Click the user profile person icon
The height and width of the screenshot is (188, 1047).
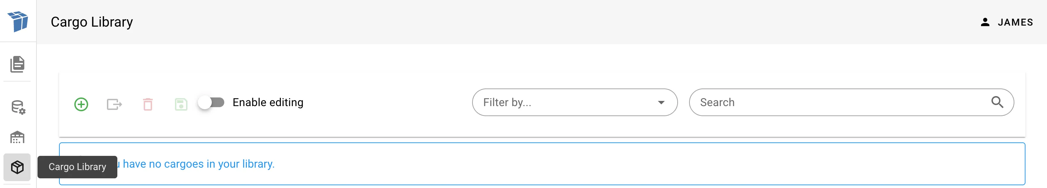(x=985, y=22)
